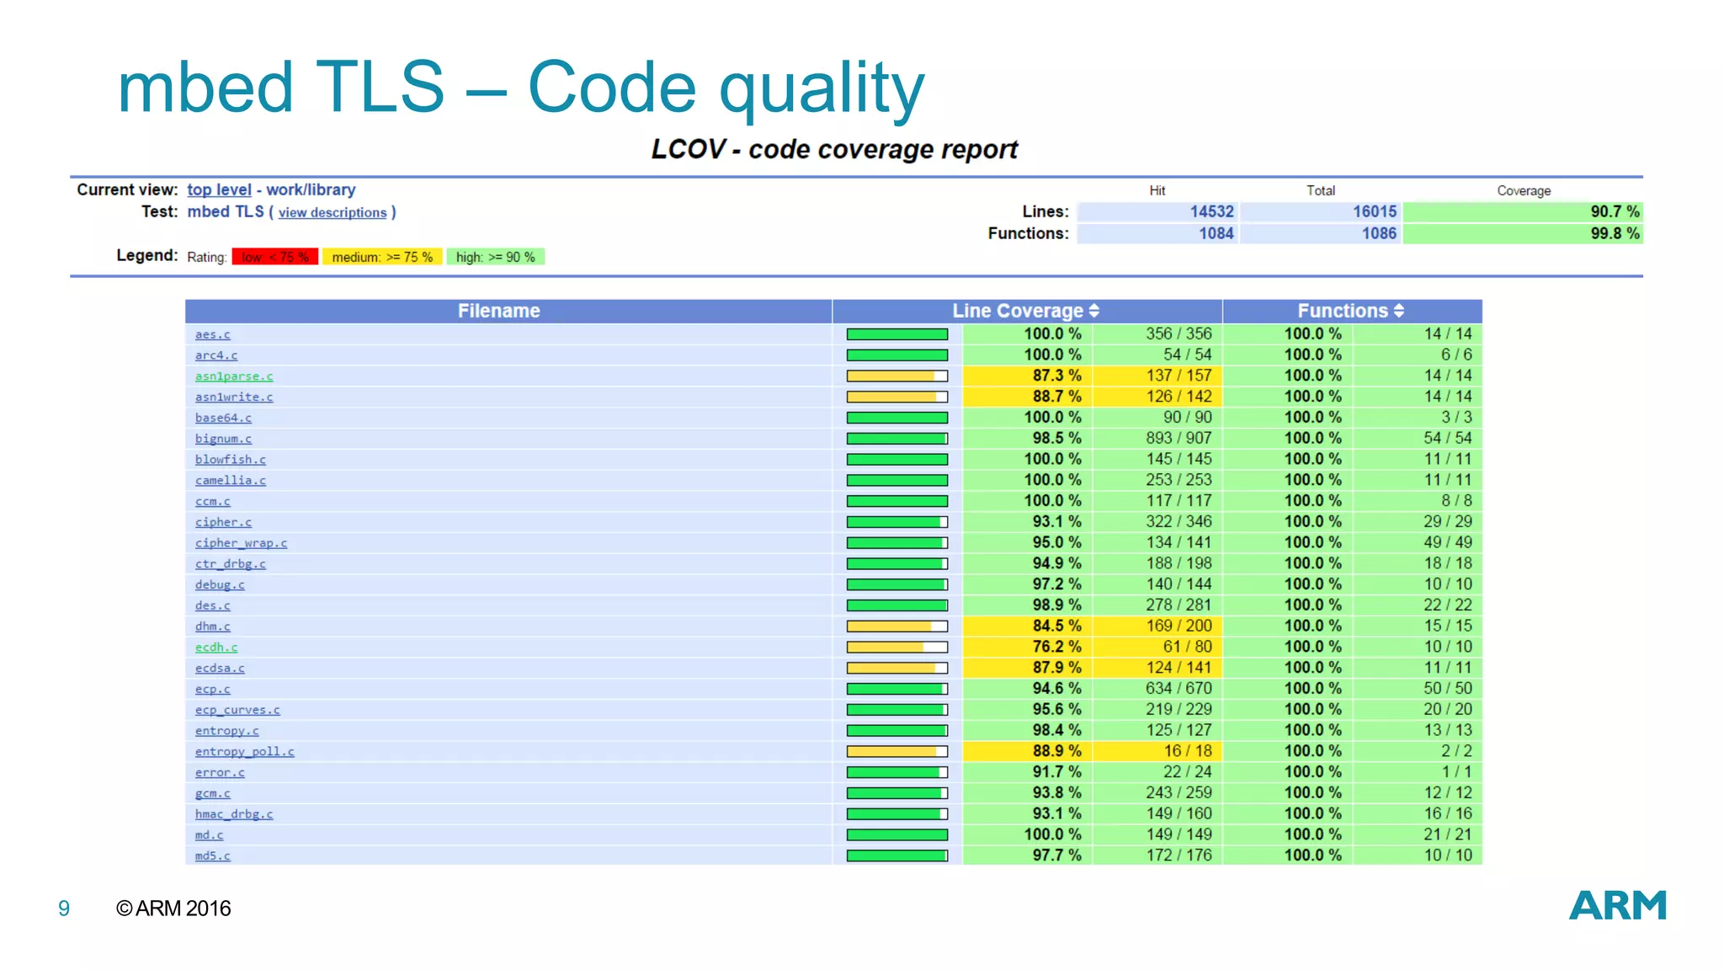Screen dimensions: 1724x970
Task: Select the 84.5 % dhm.c cell
Action: pos(1028,626)
